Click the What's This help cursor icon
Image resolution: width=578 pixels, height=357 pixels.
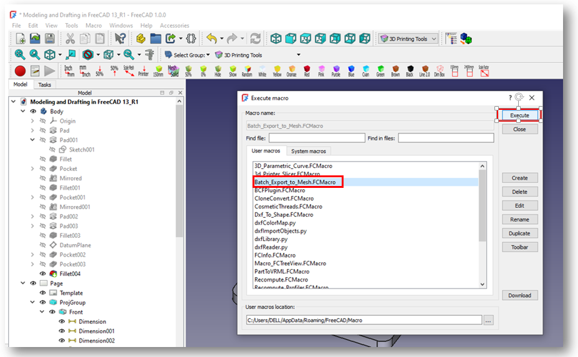coord(120,39)
